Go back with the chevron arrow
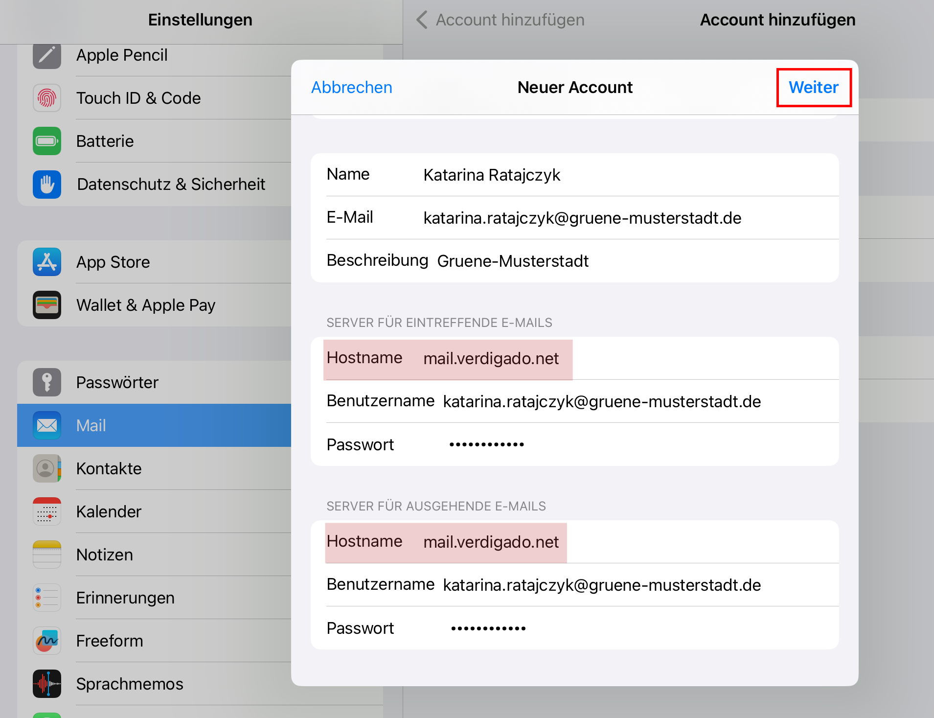 (x=422, y=20)
